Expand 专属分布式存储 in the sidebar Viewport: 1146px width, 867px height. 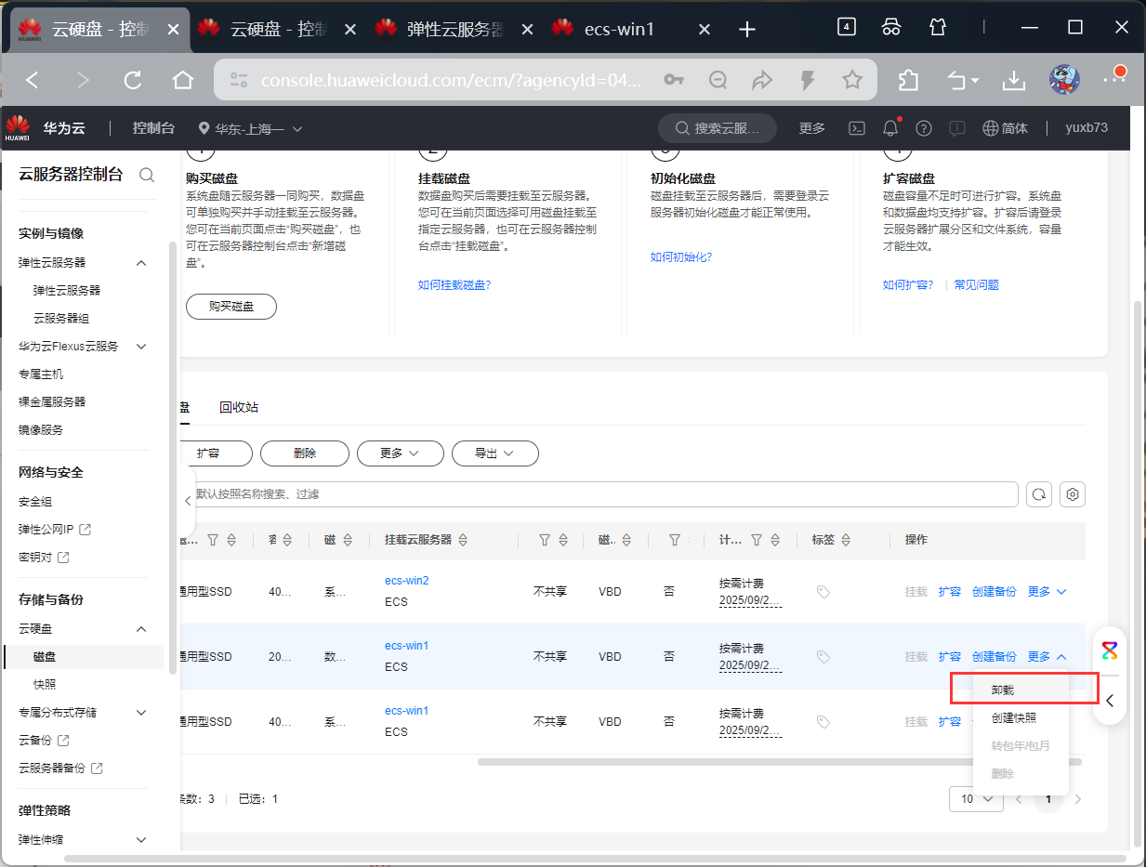coord(141,713)
